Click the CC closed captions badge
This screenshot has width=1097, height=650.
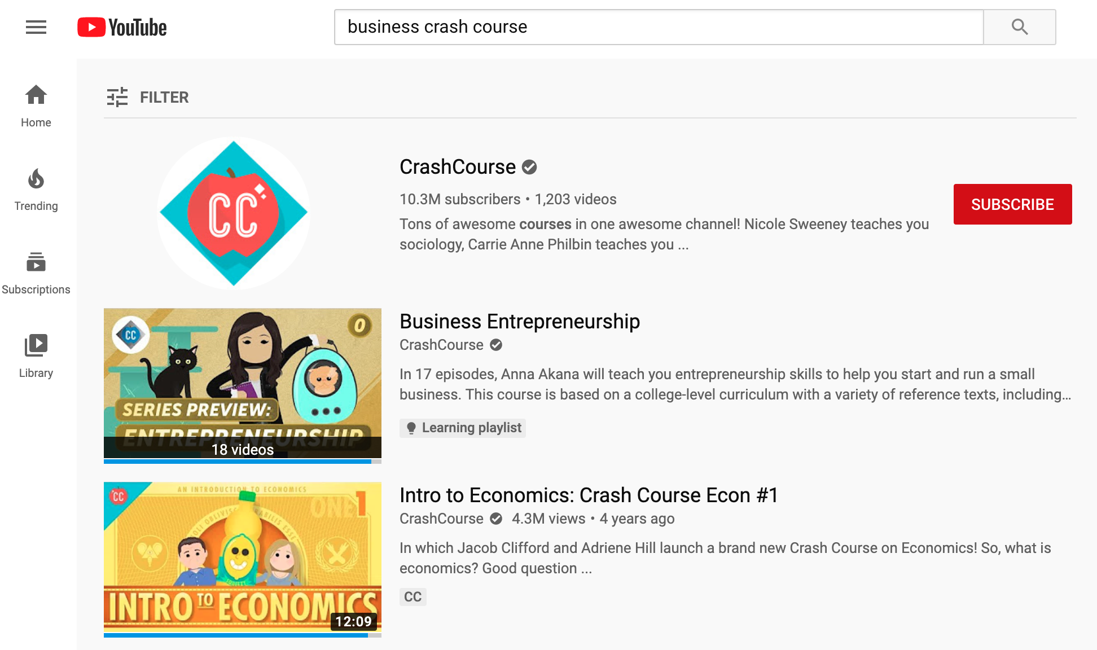click(x=413, y=597)
